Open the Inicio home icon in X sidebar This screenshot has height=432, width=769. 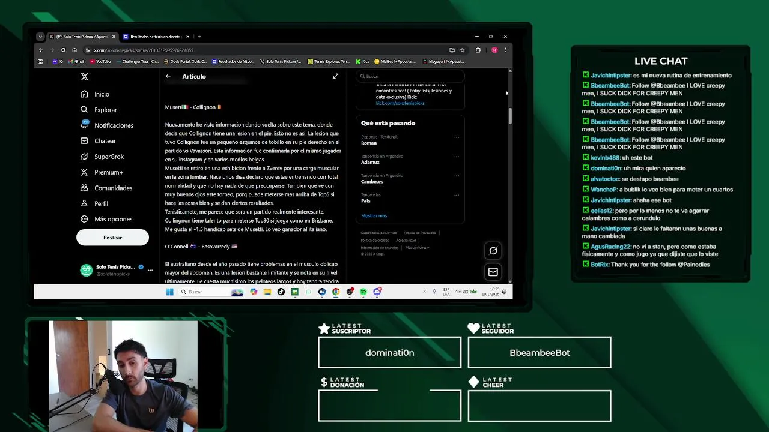(84, 94)
